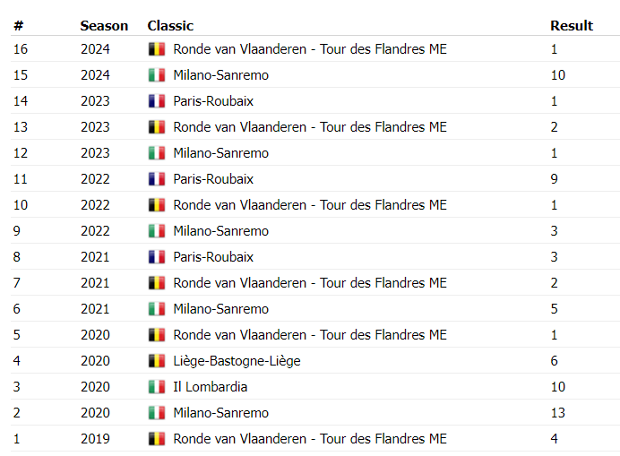Screen dimensions: 620x456
Task: Click French flag beside 2023 Paris-Roubaix
Action: [156, 101]
